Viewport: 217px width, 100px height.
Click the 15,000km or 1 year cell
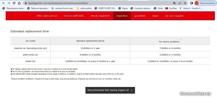point(90,48)
